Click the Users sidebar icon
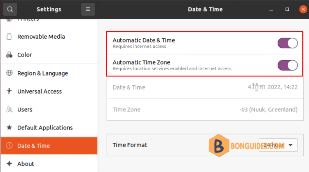Image resolution: width=309 pixels, height=172 pixels. point(9,109)
